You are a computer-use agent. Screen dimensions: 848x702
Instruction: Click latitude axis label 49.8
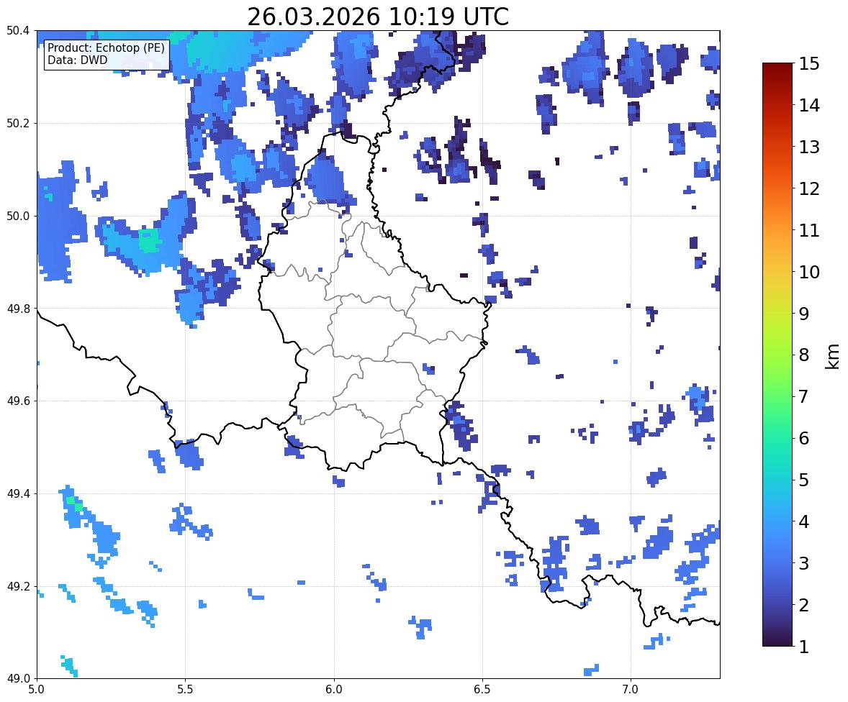18,309
